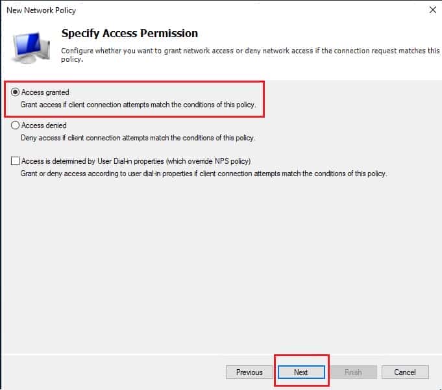Cancel the network policy wizard

click(405, 372)
